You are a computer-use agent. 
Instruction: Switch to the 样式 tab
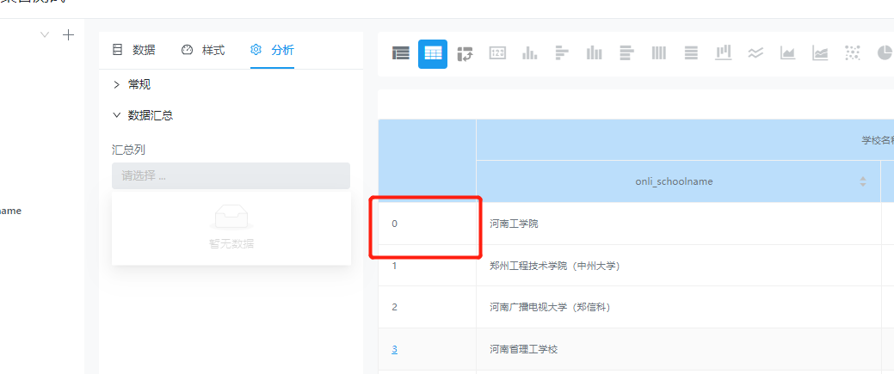click(x=203, y=50)
